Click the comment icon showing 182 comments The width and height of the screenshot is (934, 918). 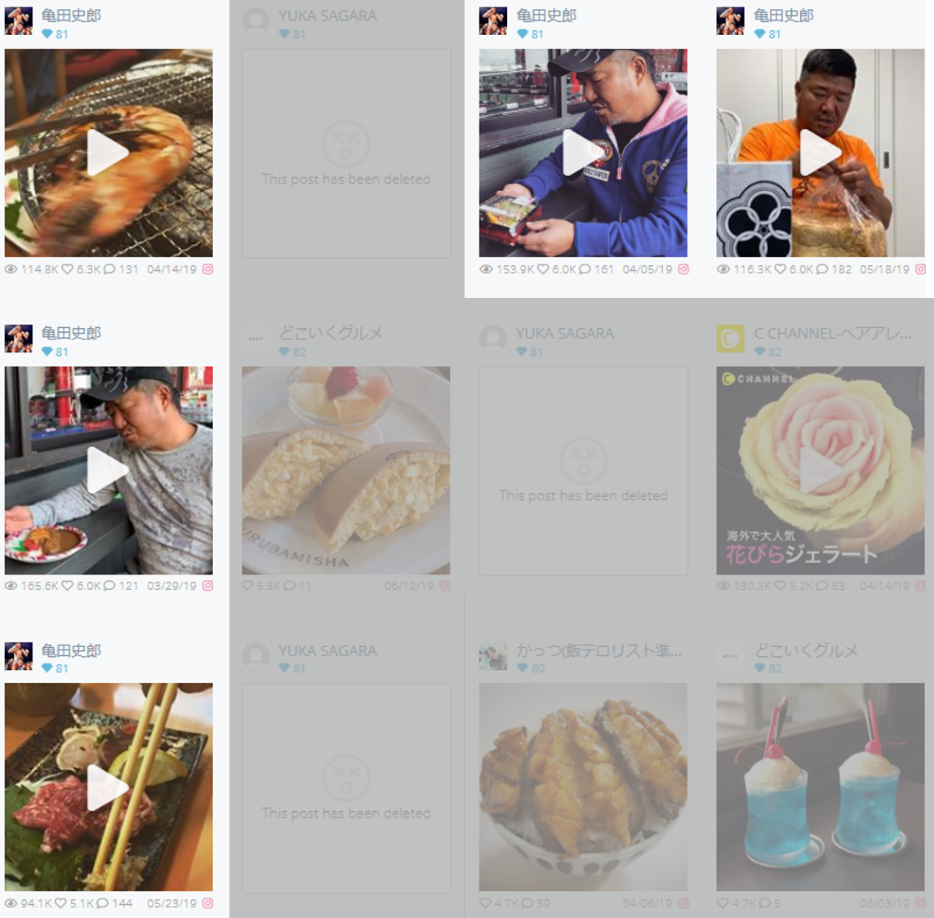click(x=822, y=269)
